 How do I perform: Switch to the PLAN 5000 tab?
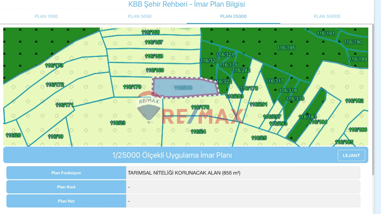click(x=140, y=16)
